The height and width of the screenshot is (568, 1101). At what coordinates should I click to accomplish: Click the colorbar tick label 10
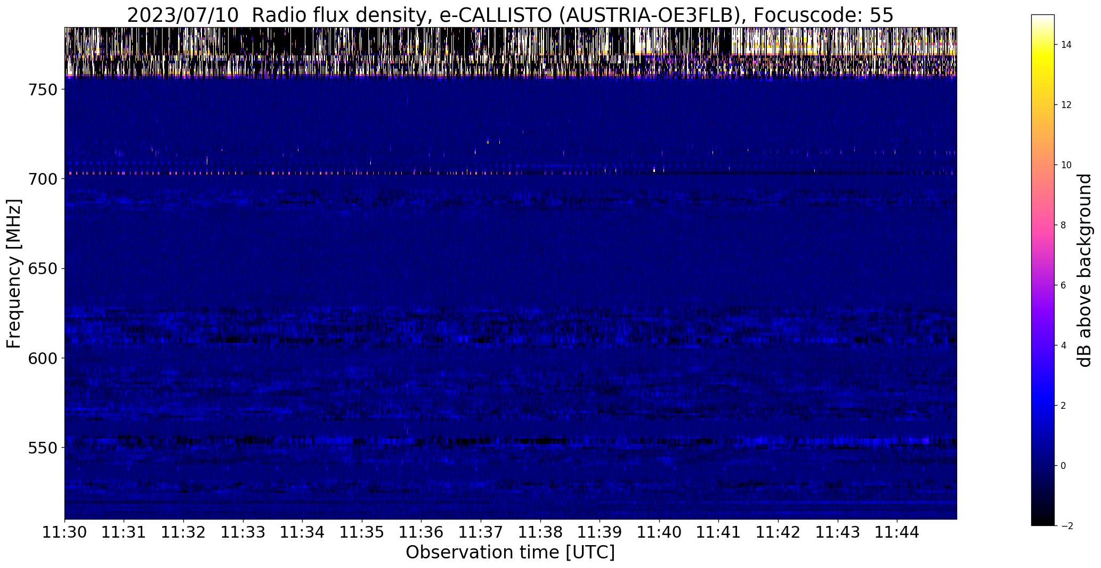click(1066, 165)
